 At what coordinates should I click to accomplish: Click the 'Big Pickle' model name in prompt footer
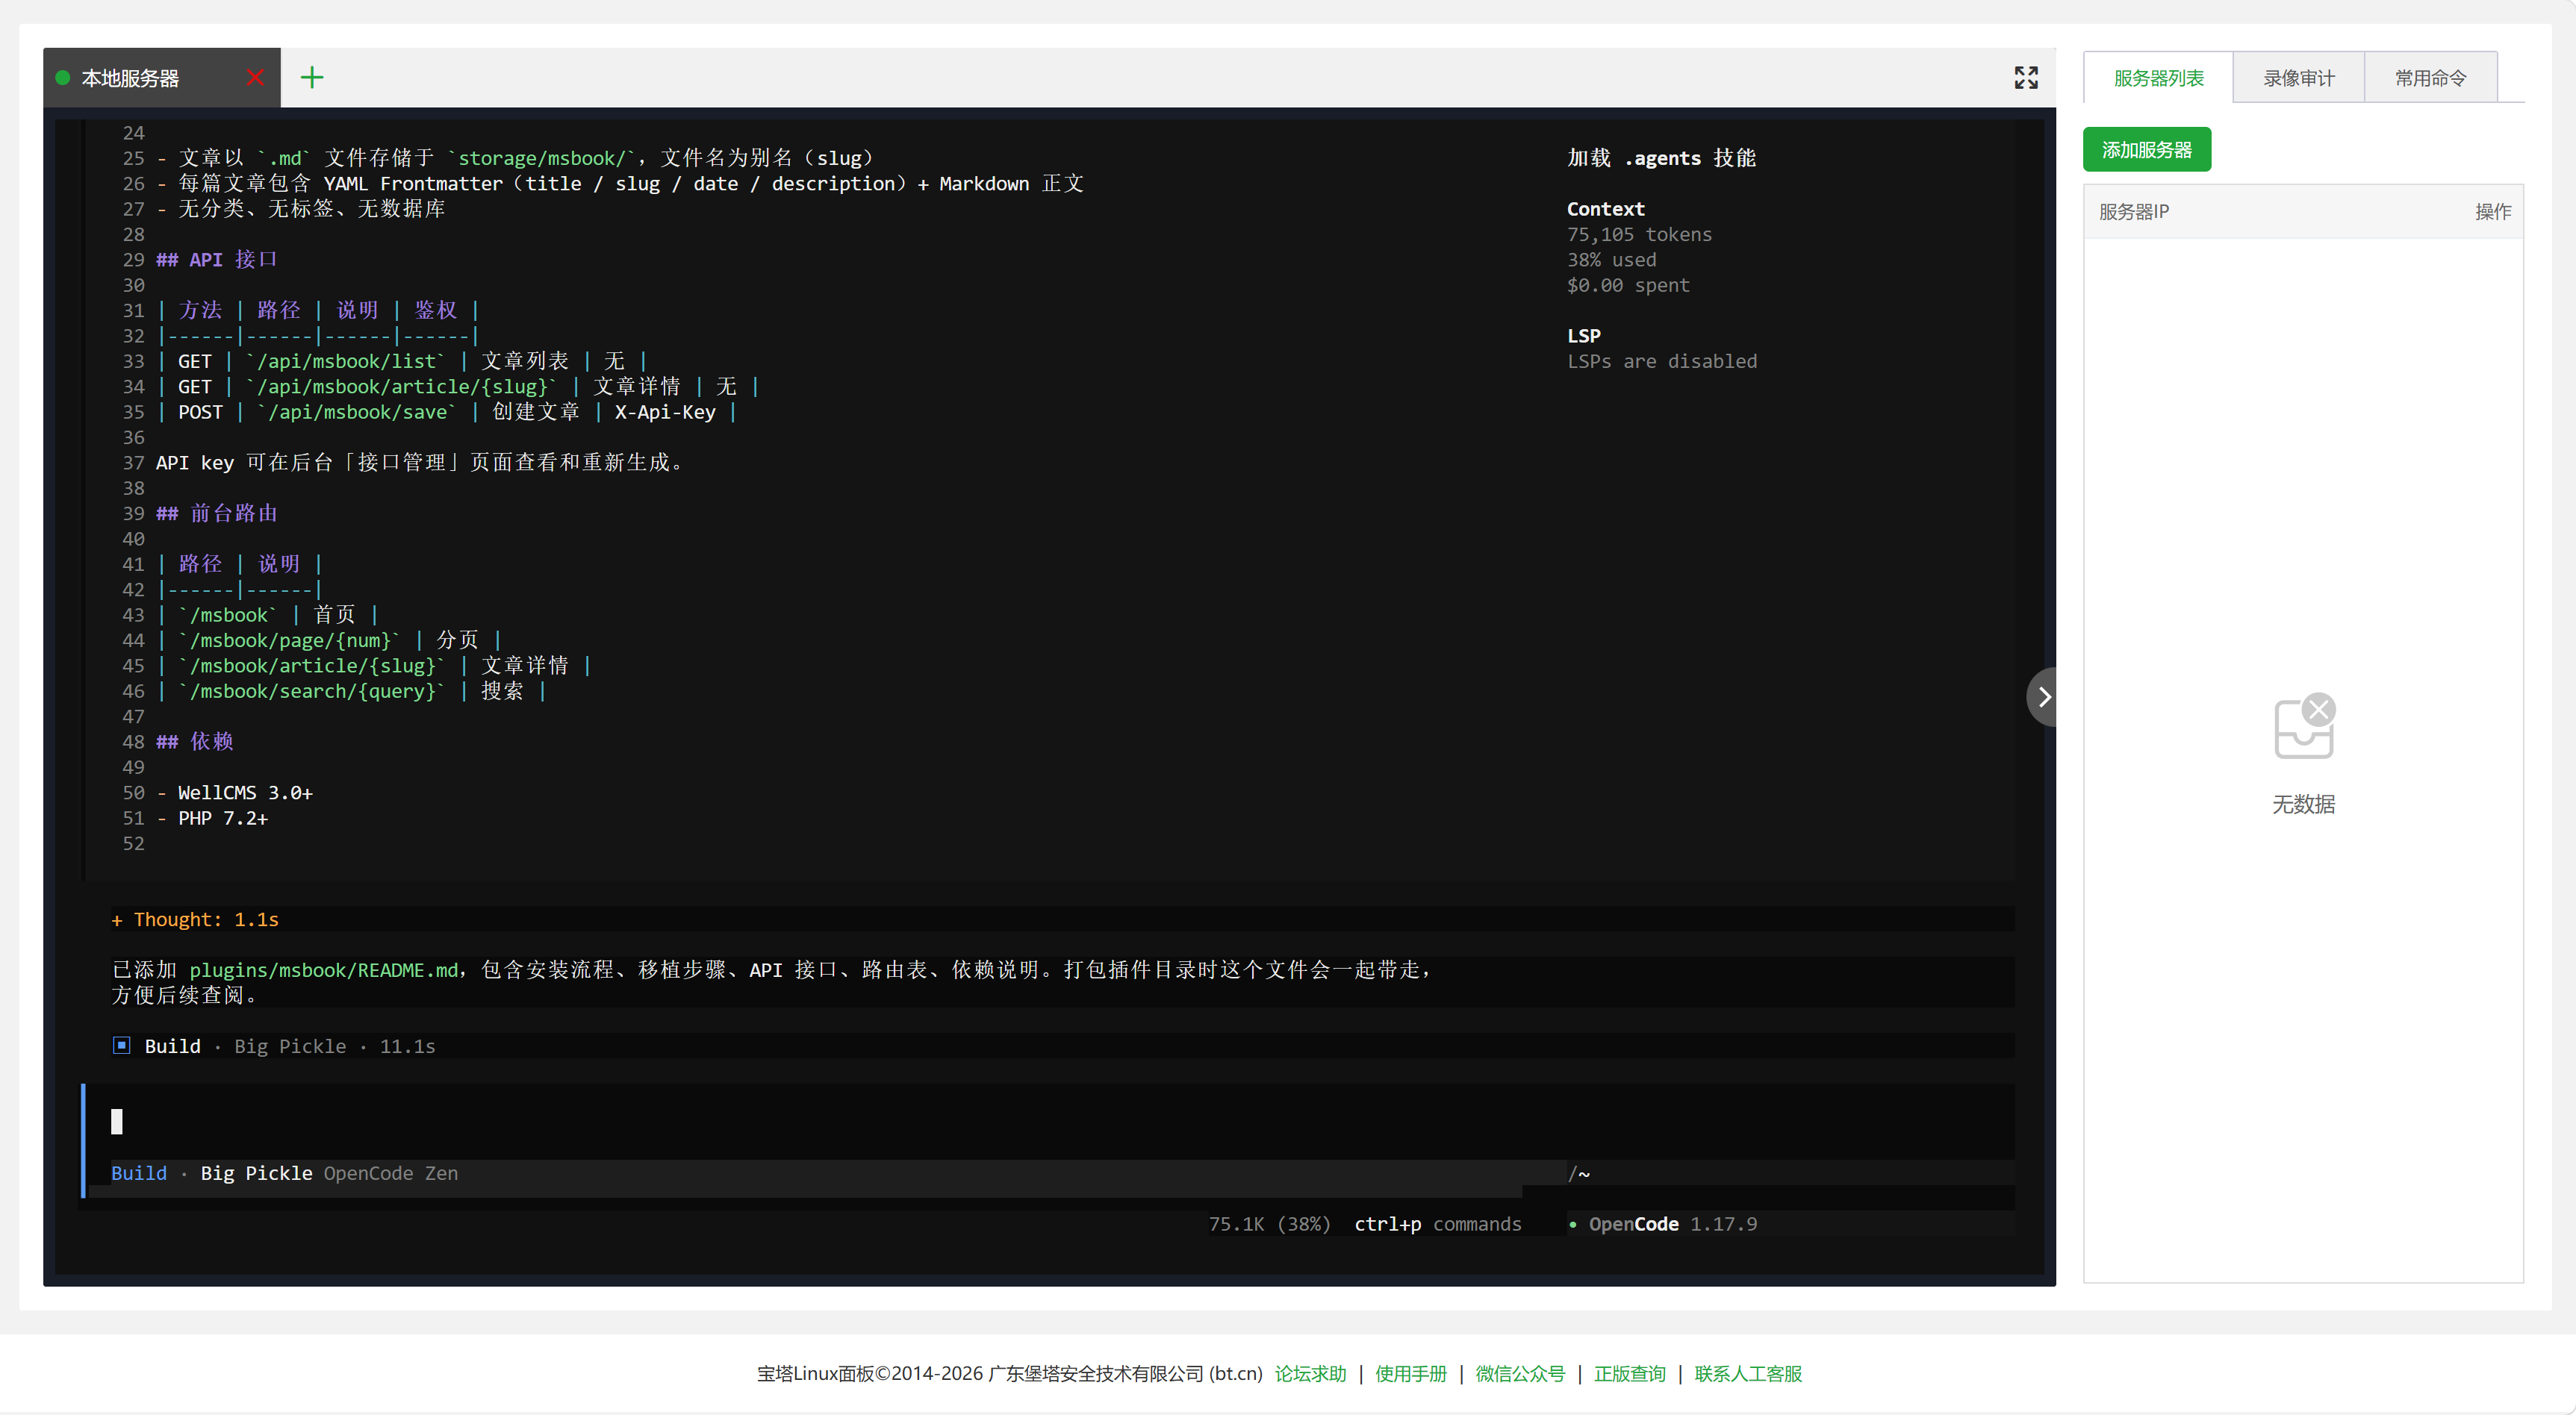(256, 1173)
